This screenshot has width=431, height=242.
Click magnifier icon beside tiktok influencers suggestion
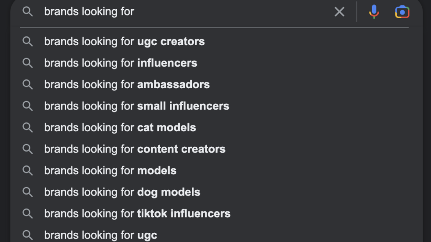27,213
